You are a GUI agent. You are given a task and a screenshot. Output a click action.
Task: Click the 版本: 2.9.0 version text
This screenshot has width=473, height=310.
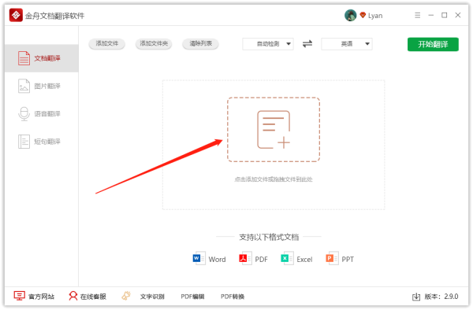coord(441,297)
